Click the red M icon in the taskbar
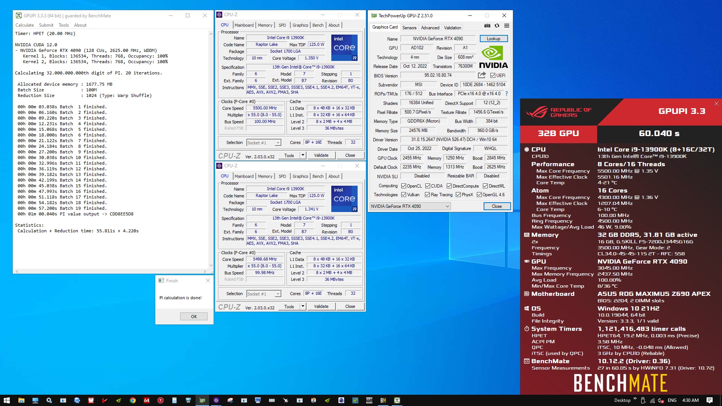The height and width of the screenshot is (406, 722). pos(91,400)
